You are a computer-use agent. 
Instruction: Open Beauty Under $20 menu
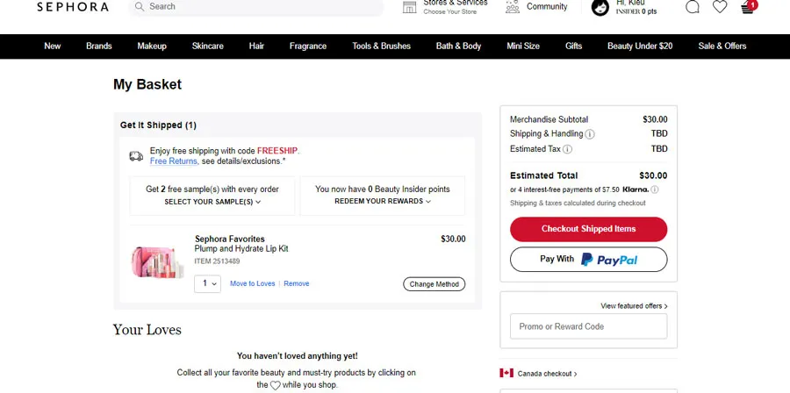[640, 46]
